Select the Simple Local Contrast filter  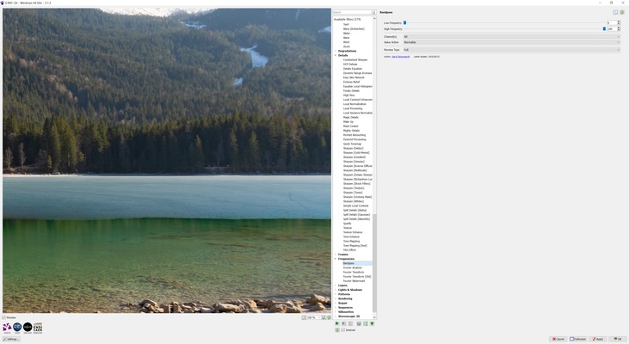tap(355, 206)
